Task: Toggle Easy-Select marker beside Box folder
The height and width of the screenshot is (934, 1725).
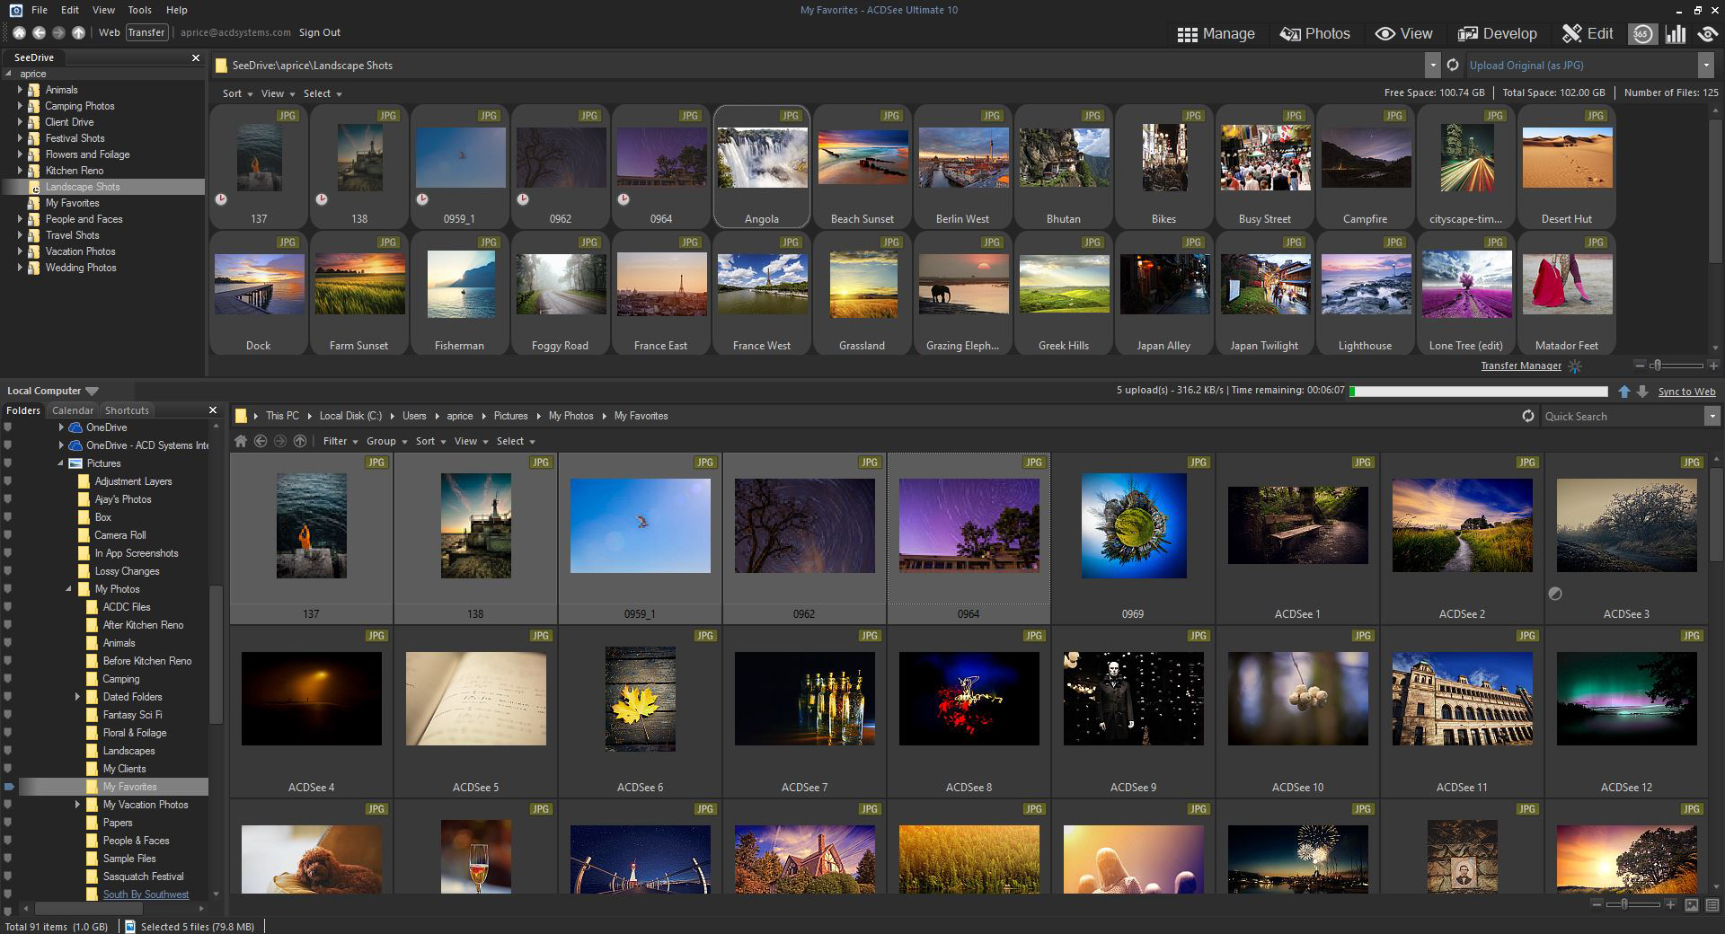Action: point(8,517)
